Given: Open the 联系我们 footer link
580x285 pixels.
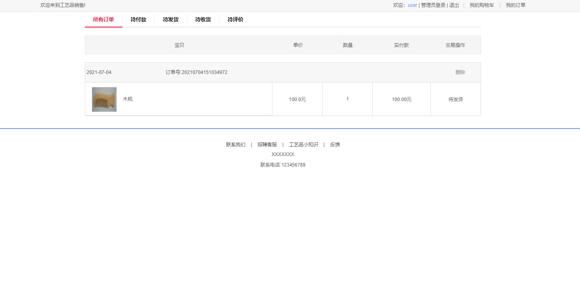Looking at the screenshot, I should (x=236, y=144).
